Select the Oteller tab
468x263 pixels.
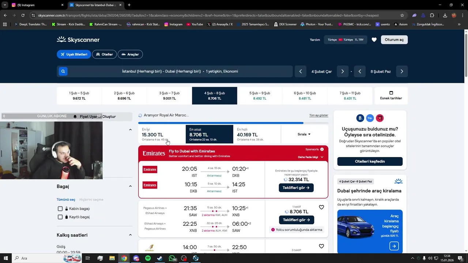(104, 54)
